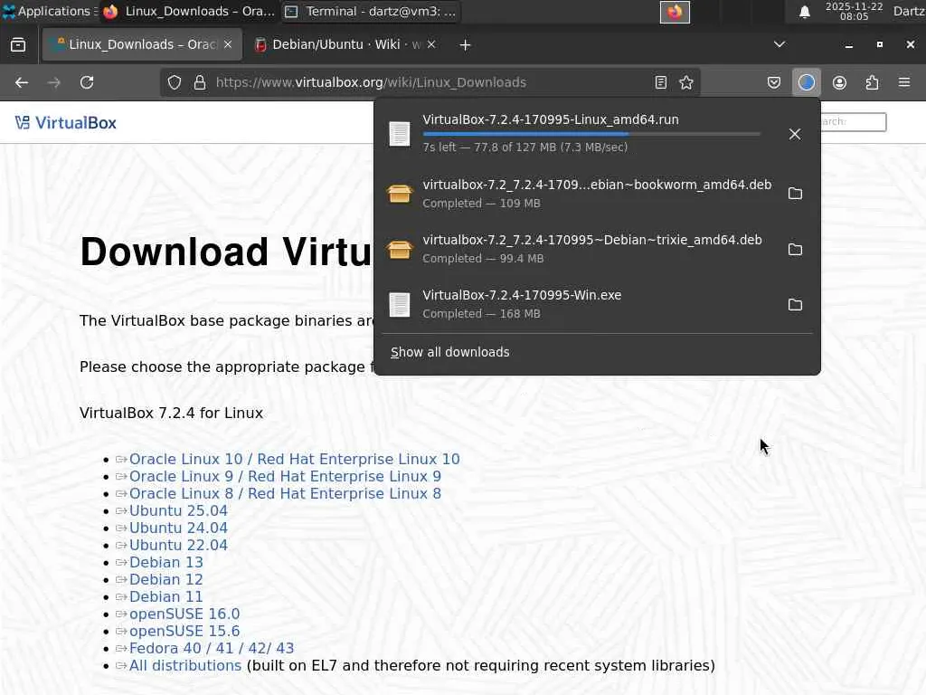The height and width of the screenshot is (695, 926).
Task: Open the Applications menu in the panel
Action: pos(51,11)
